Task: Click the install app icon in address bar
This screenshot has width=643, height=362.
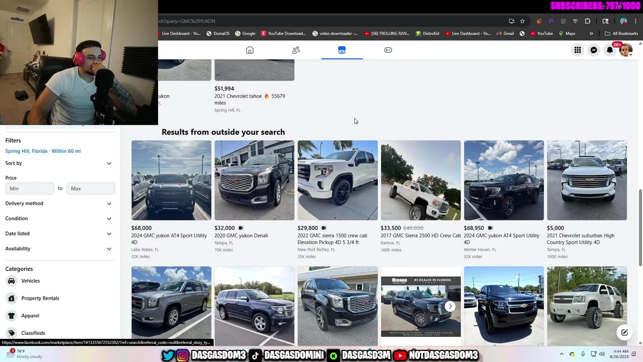Action: click(x=511, y=21)
